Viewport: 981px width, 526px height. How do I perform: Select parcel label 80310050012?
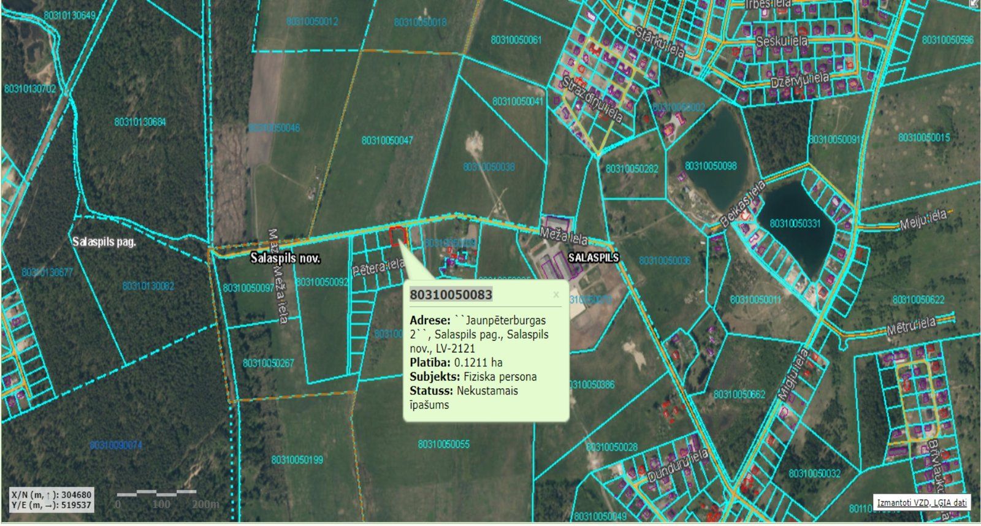312,21
